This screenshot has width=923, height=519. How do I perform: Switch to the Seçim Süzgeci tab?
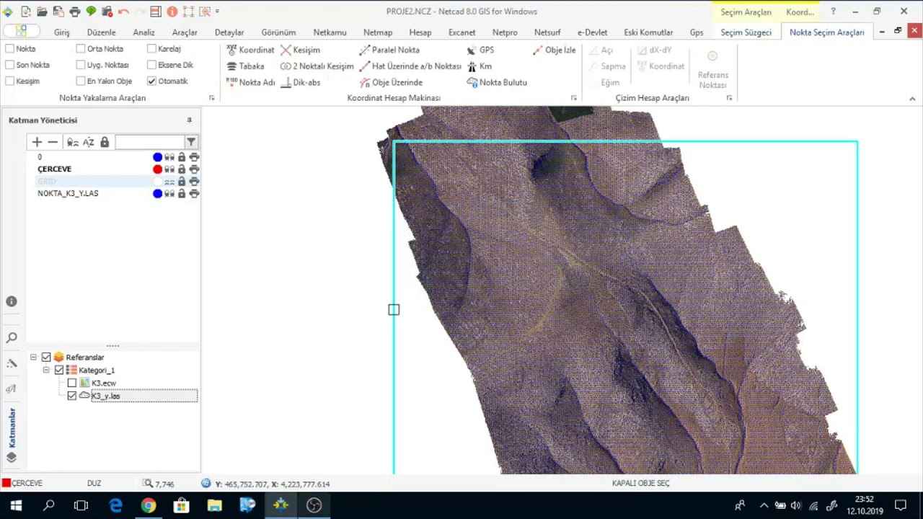pos(746,32)
